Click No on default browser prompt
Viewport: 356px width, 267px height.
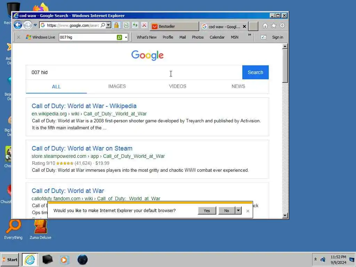tap(226, 211)
